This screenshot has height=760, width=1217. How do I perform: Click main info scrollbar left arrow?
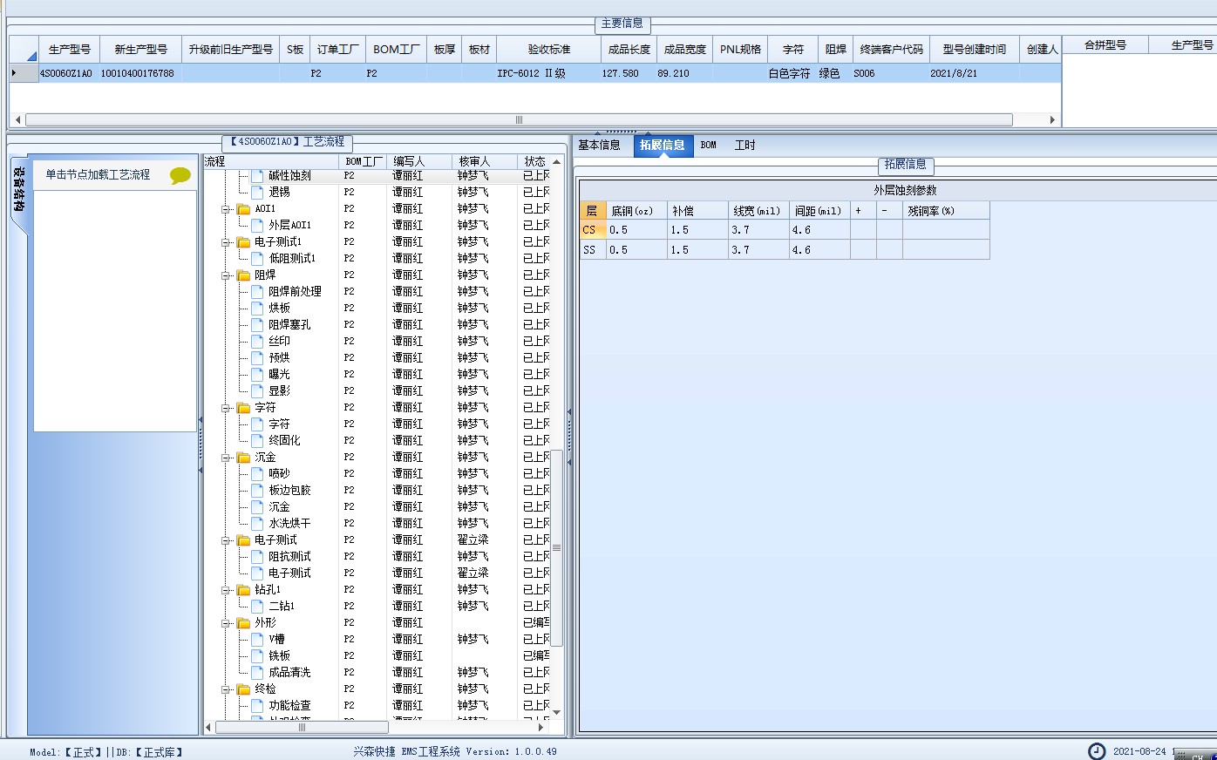coord(17,120)
